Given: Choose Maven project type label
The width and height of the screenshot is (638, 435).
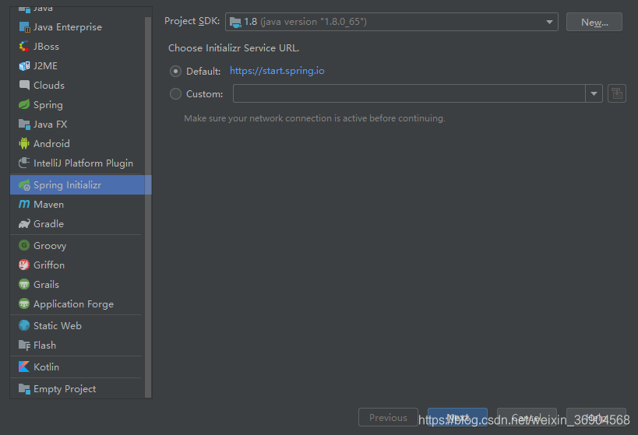Looking at the screenshot, I should (x=48, y=205).
